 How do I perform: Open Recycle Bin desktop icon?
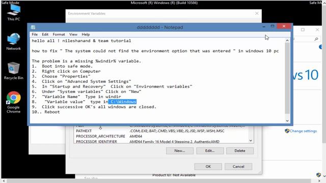(x=14, y=71)
